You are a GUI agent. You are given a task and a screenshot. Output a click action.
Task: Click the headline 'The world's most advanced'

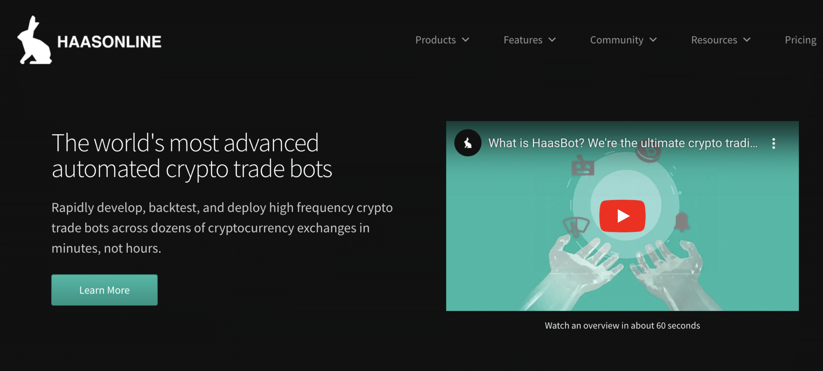tap(185, 143)
